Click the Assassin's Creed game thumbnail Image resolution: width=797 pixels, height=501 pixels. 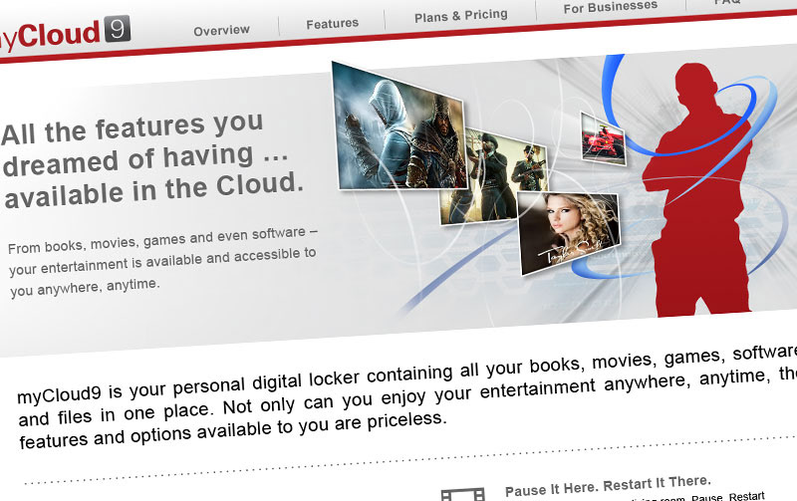click(400, 127)
